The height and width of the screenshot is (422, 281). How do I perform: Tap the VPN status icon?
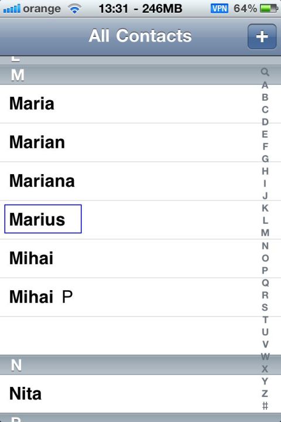(x=220, y=9)
